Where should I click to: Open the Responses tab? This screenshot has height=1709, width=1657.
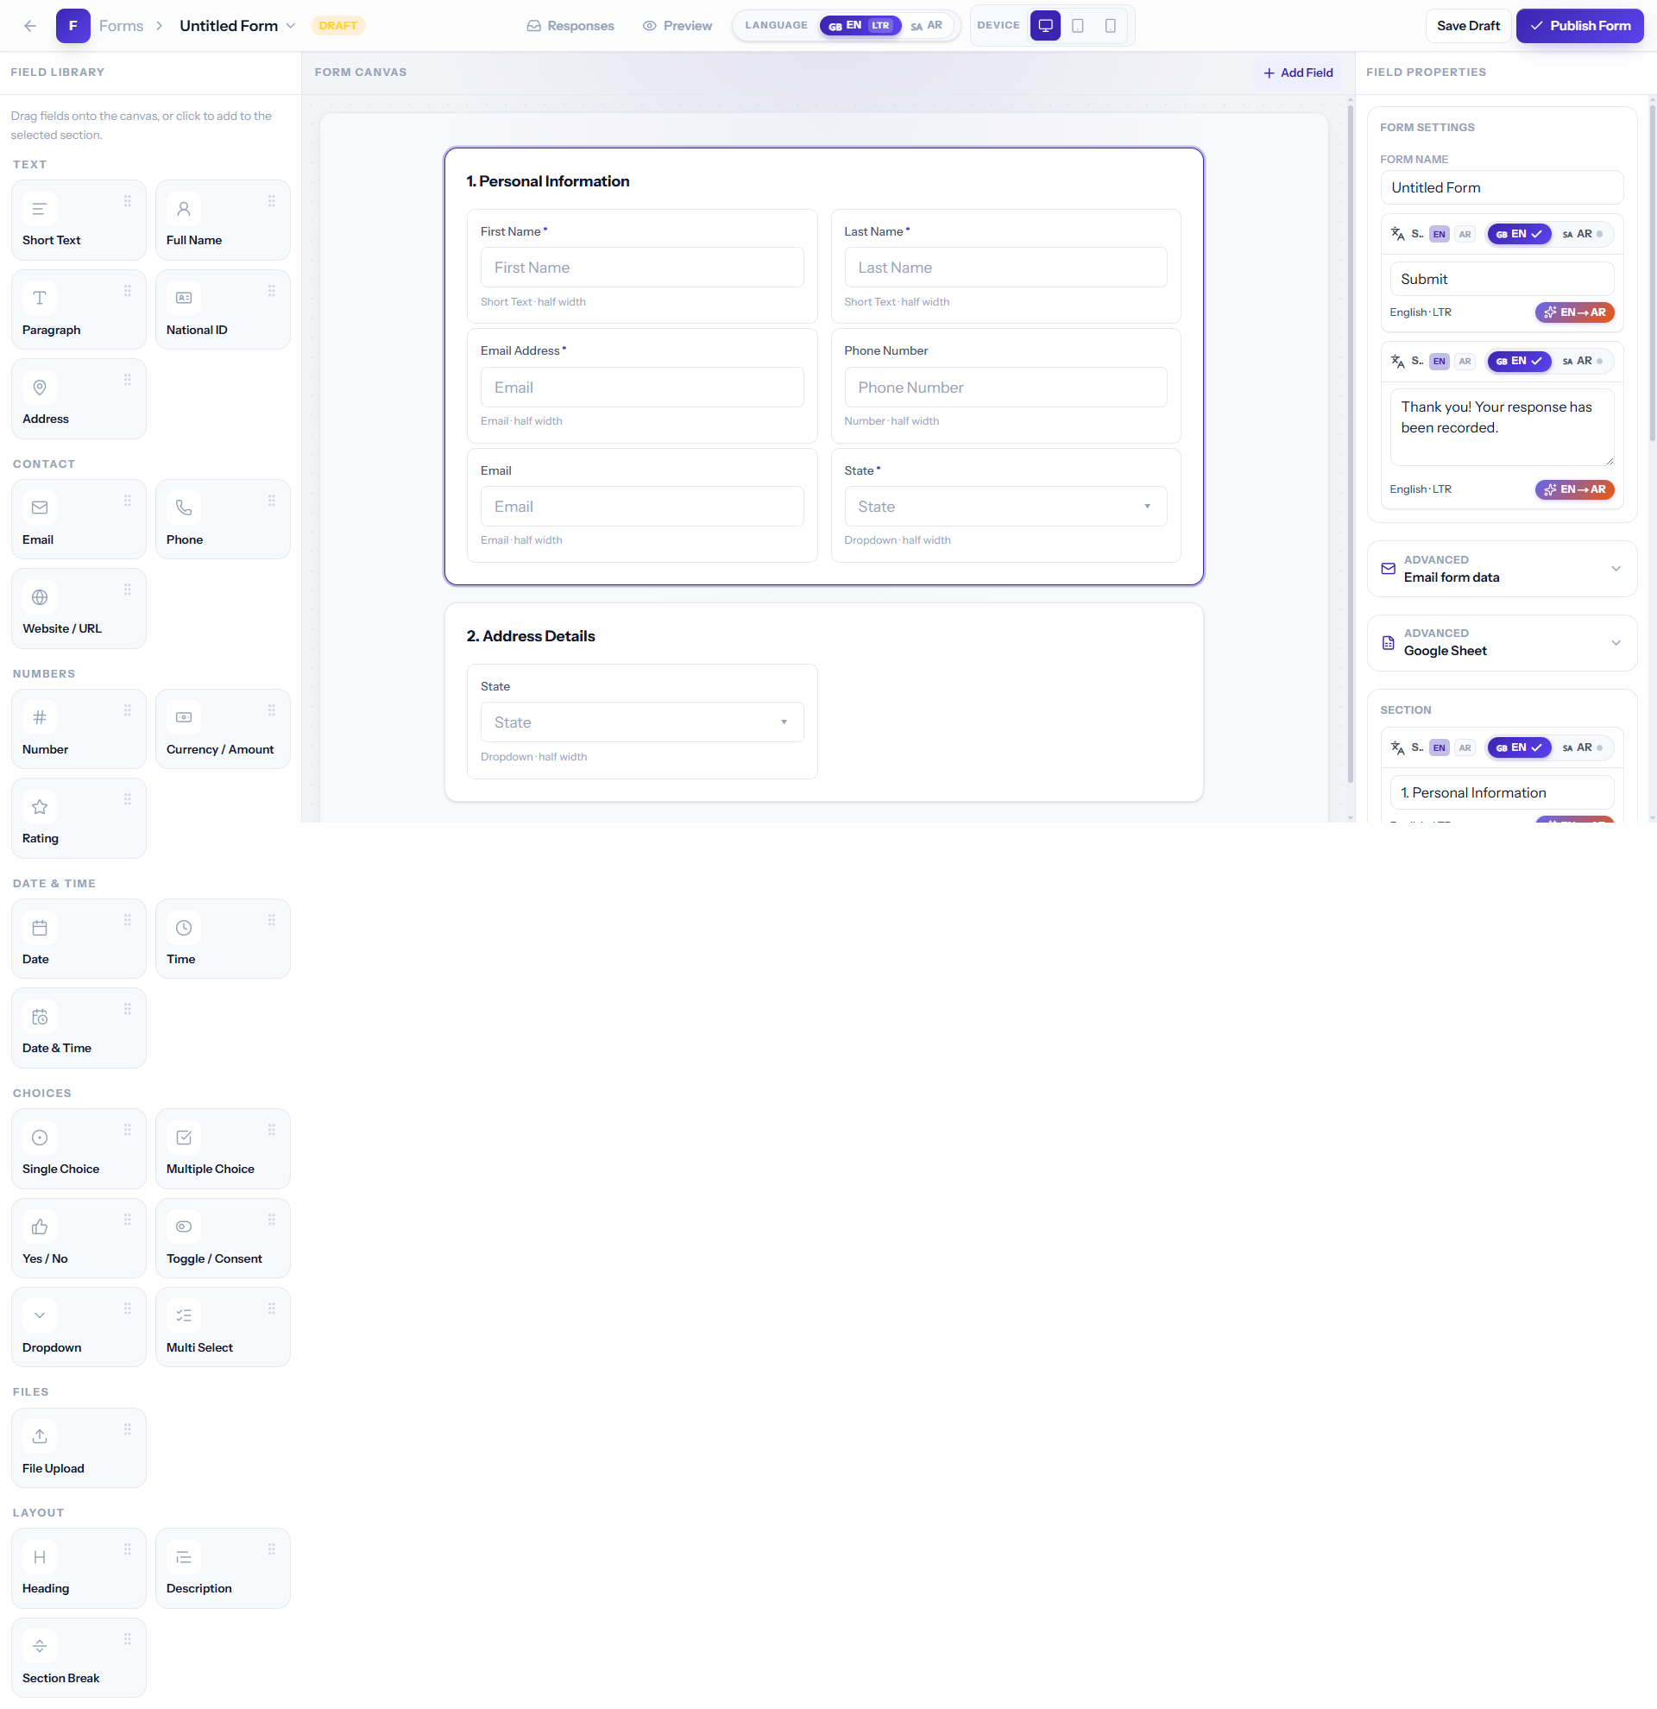570,26
